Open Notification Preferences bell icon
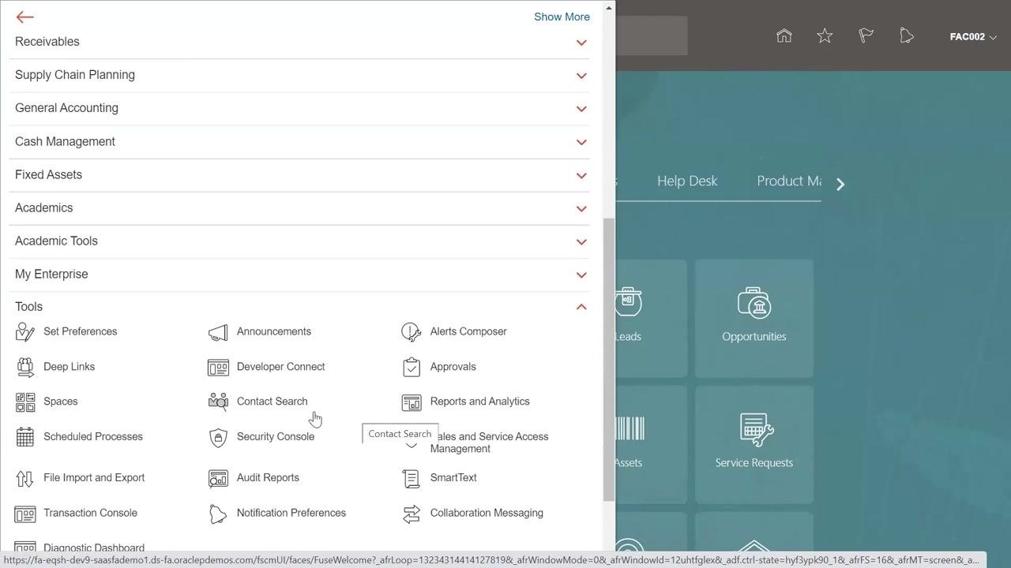 [218, 514]
